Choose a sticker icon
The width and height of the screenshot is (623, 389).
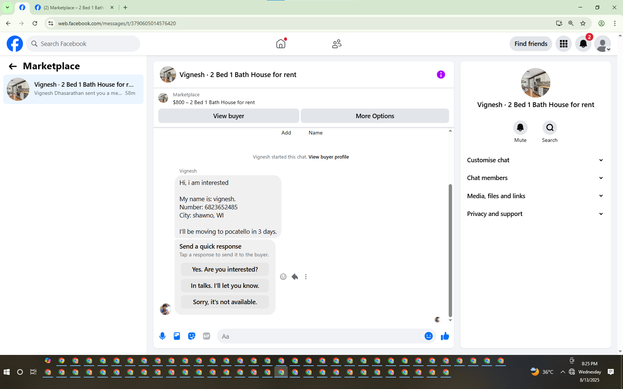click(x=192, y=336)
